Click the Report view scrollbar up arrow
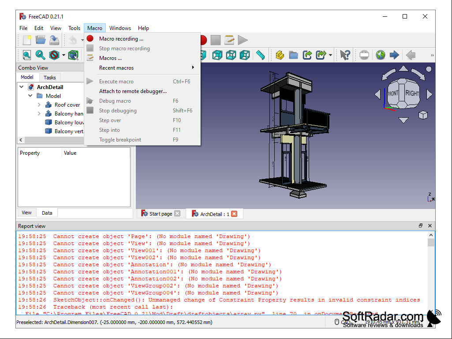The image size is (452, 339). [431, 235]
